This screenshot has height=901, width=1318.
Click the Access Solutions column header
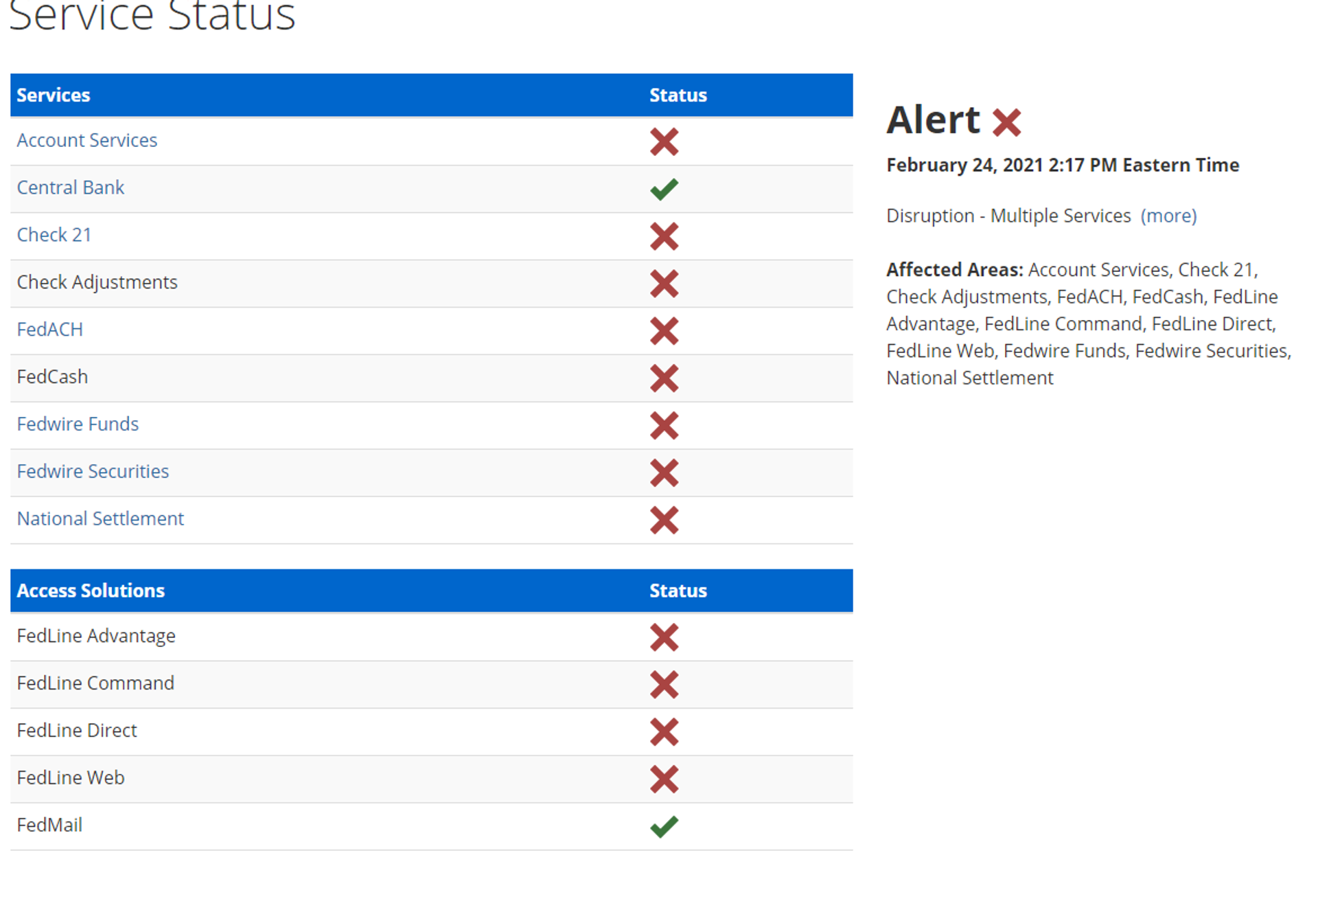[x=91, y=591]
